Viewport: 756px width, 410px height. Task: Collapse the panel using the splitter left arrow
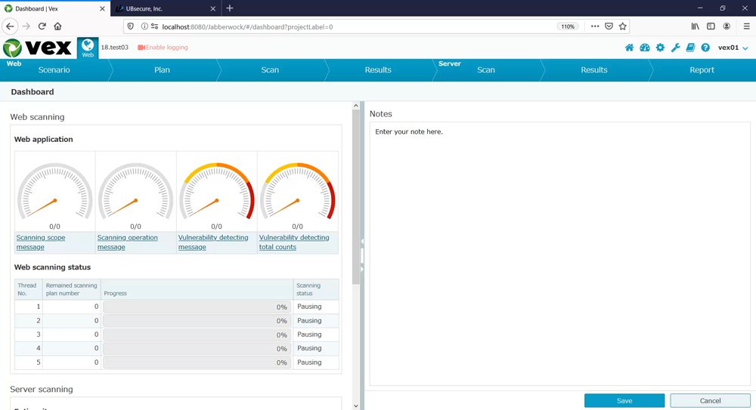[362, 242]
